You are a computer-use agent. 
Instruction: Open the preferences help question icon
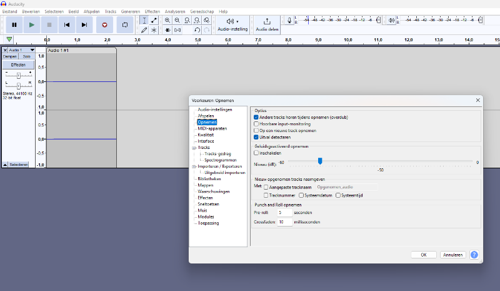click(x=474, y=255)
